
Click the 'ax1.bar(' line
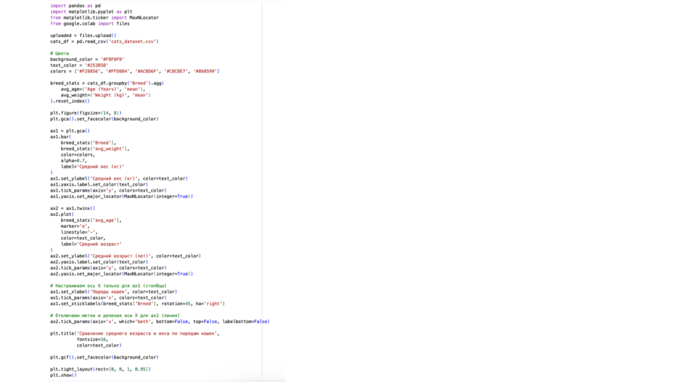click(60, 137)
